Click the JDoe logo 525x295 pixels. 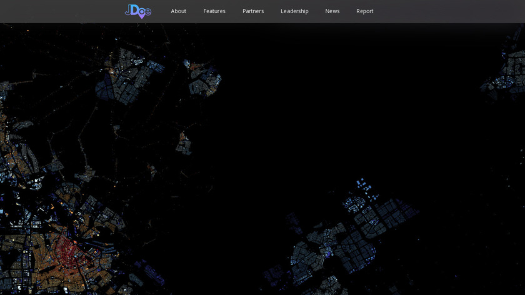(x=137, y=11)
